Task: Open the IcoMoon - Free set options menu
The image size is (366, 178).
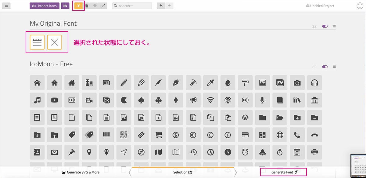Action: point(334,67)
